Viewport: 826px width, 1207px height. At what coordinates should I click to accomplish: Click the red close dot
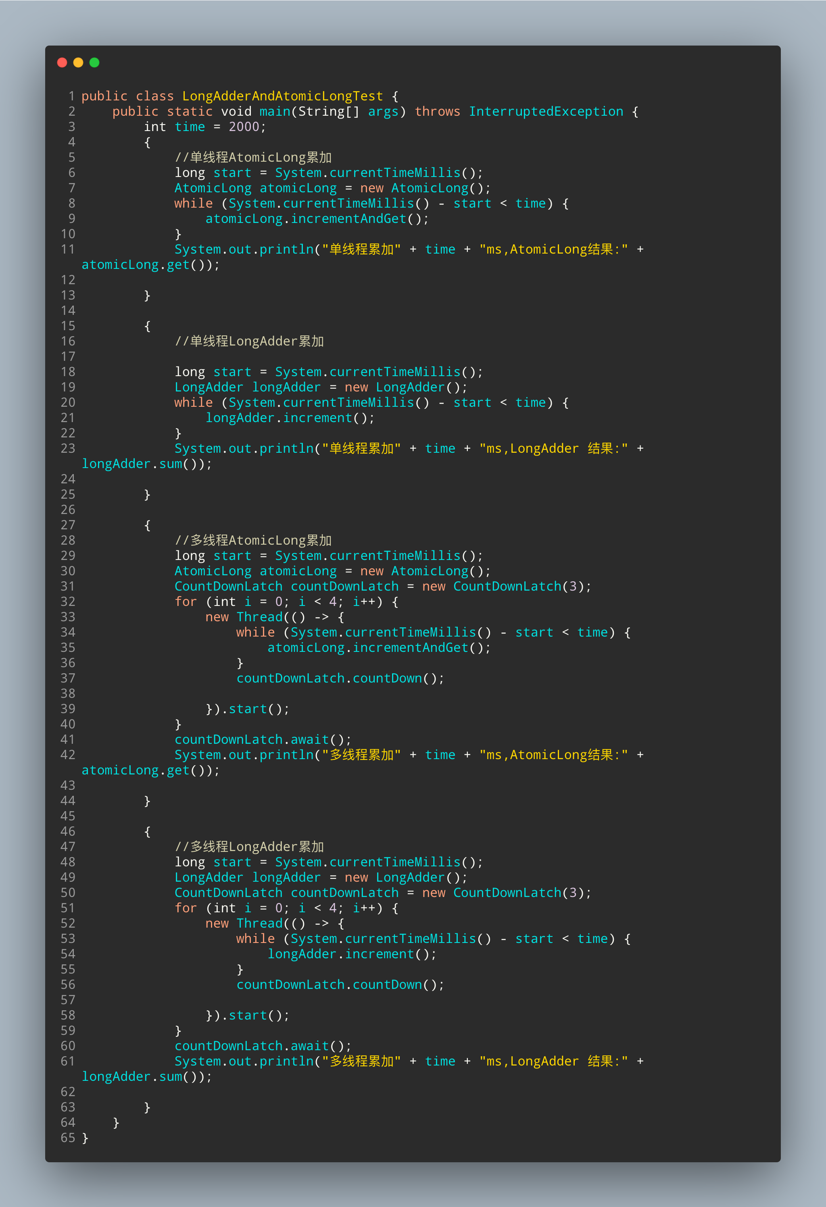coord(63,62)
